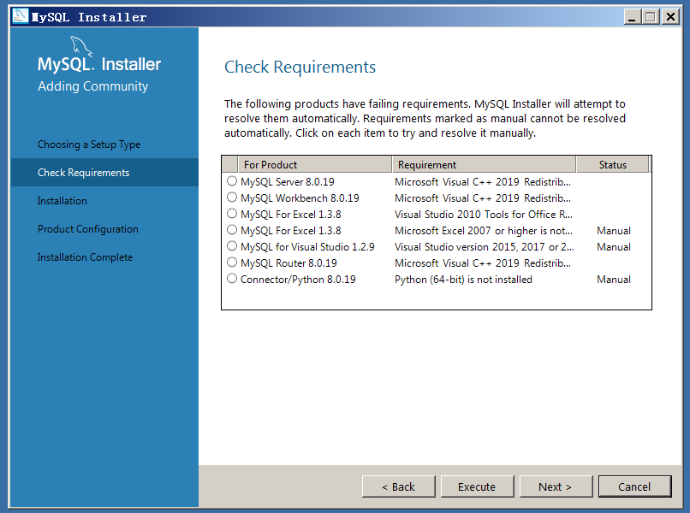Click Manual status for Excel 2007 row

click(x=614, y=231)
